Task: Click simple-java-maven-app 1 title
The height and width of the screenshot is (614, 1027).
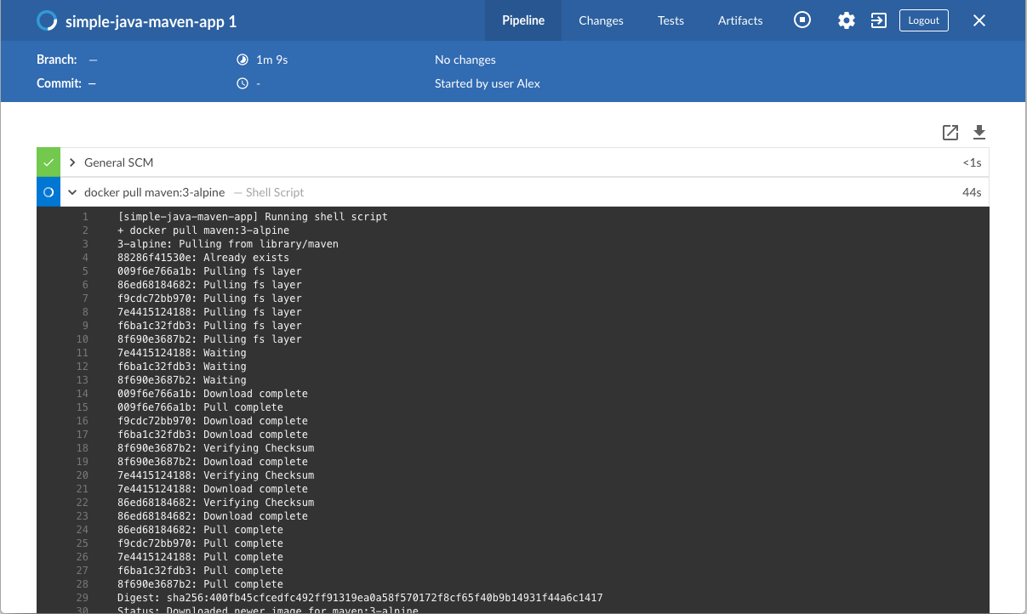Action: (151, 22)
